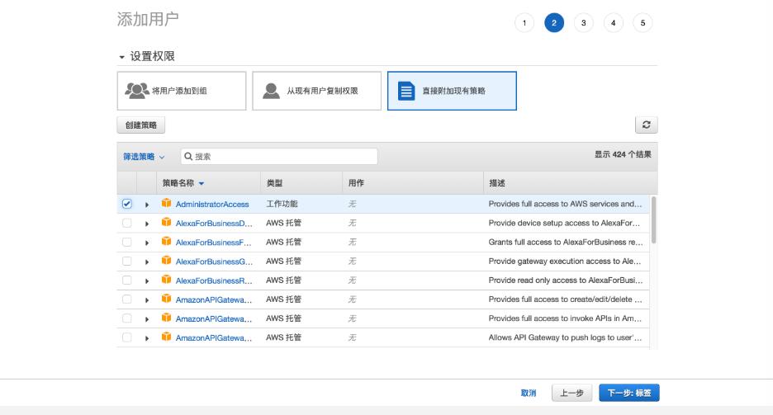Click the 下一步: 标签 button
Screen dimensions: 773x415
pyautogui.click(x=629, y=393)
